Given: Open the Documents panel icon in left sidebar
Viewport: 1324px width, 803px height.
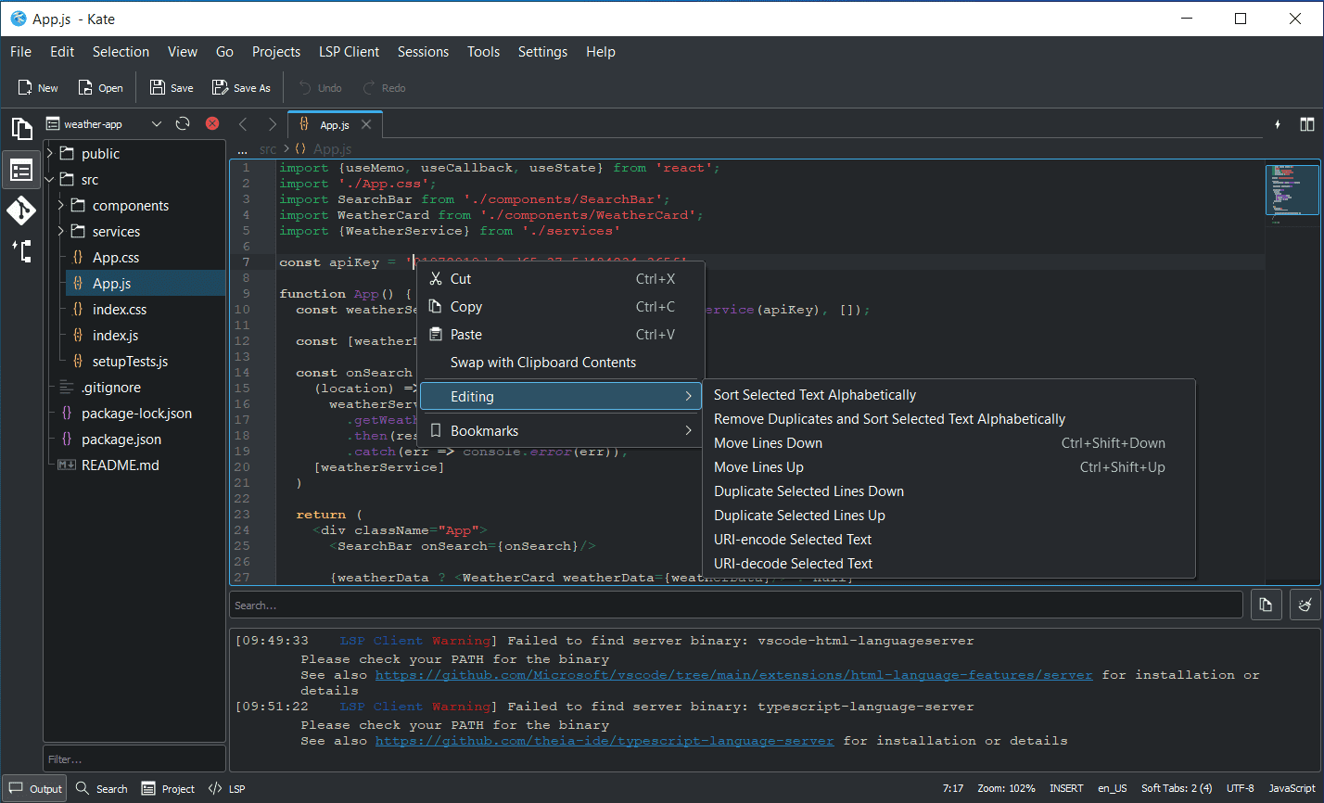Looking at the screenshot, I should 21,128.
